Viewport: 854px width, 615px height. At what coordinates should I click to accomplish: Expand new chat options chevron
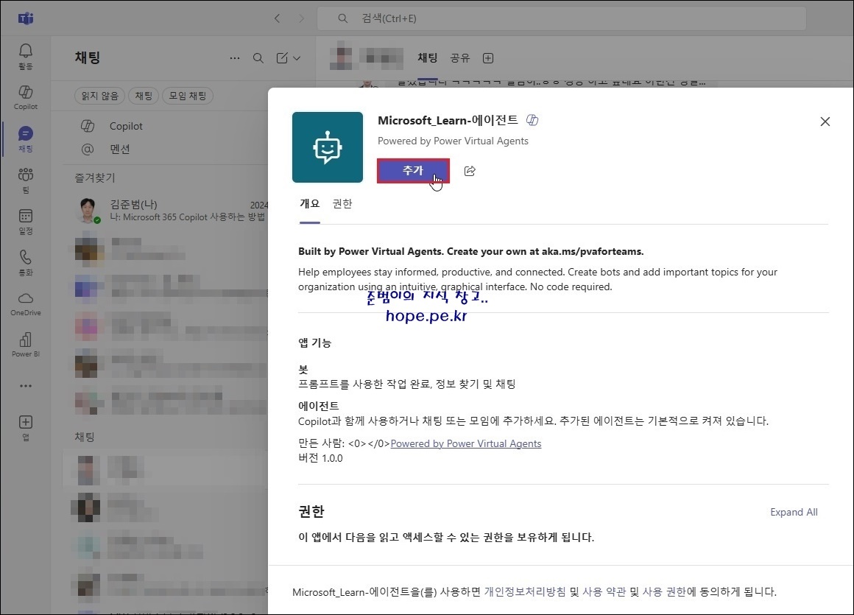[x=297, y=57]
